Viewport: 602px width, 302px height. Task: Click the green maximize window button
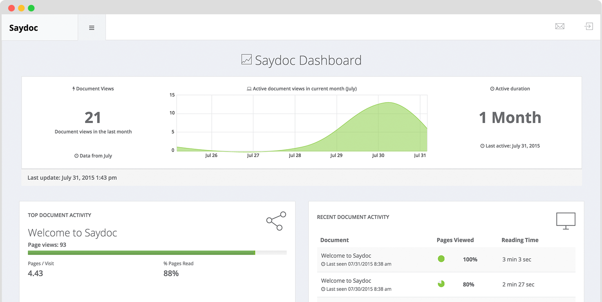[x=31, y=8]
